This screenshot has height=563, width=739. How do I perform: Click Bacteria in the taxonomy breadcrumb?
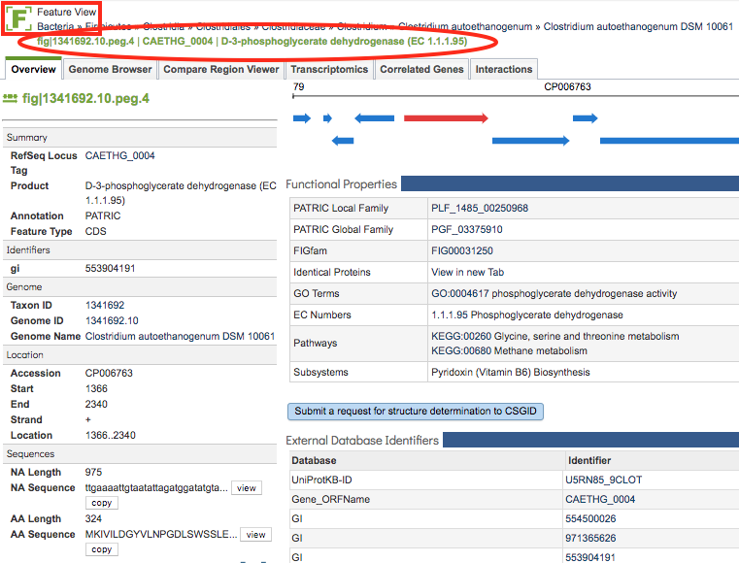coord(55,26)
